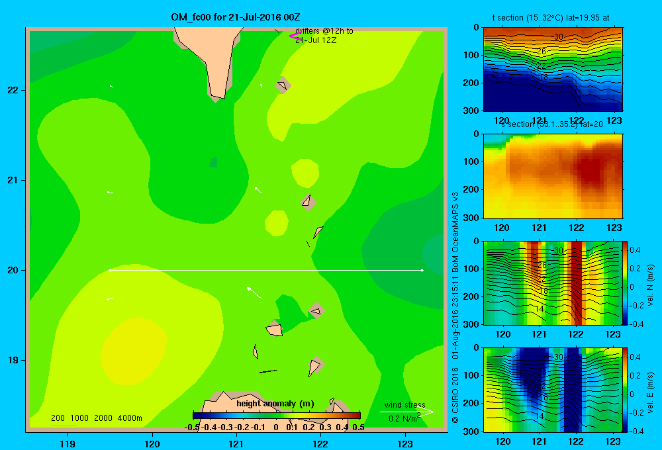662x450 pixels.
Task: Click the white current arrow just south of the section line
Action: point(254,292)
